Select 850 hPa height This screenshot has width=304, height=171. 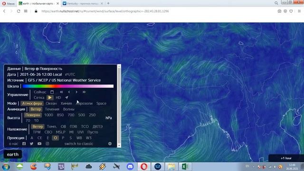pyautogui.click(x=60, y=115)
